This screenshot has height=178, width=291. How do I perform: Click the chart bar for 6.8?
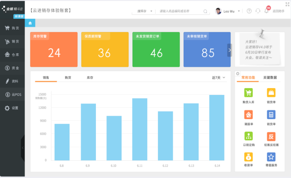point(62,142)
